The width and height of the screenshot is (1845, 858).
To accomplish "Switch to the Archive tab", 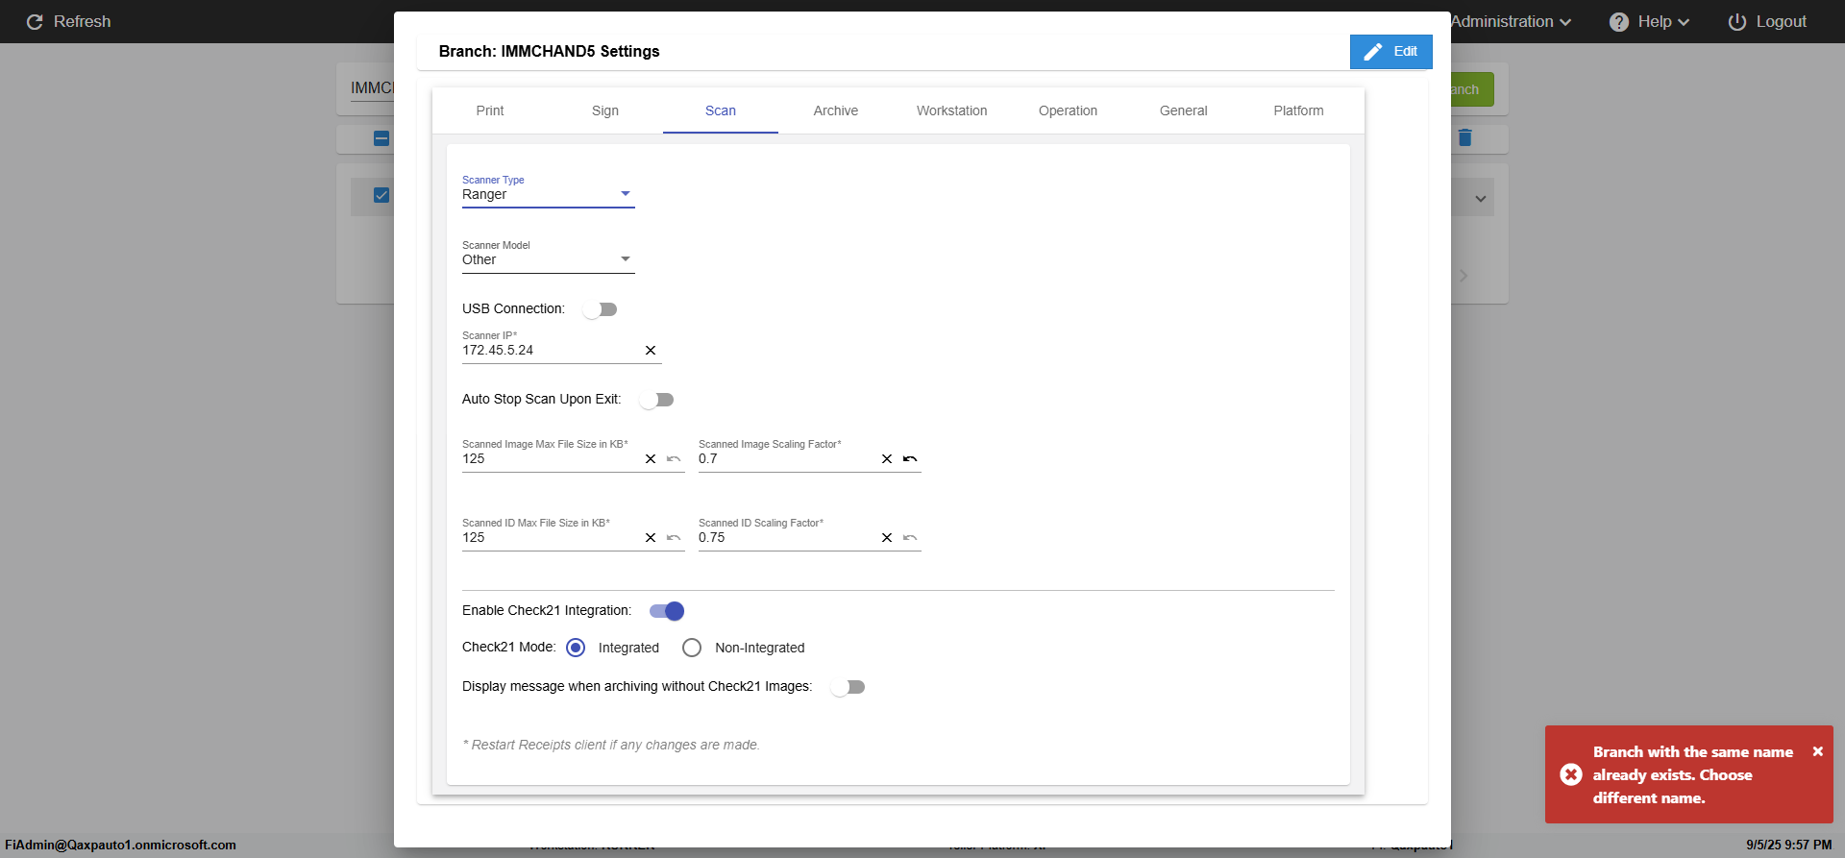I will 836,110.
